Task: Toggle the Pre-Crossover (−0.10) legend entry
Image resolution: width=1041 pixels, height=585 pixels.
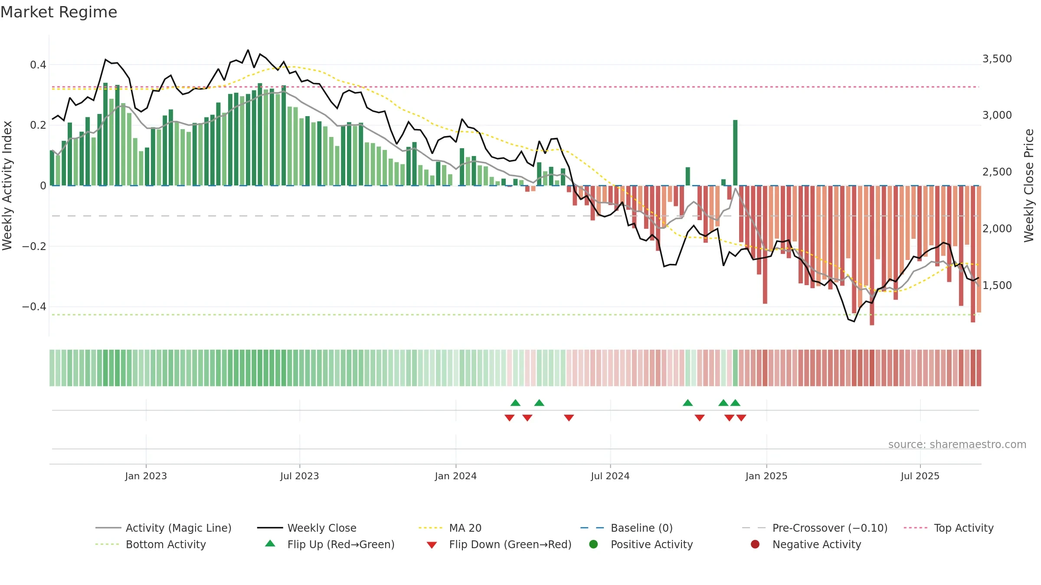Action: pos(815,528)
